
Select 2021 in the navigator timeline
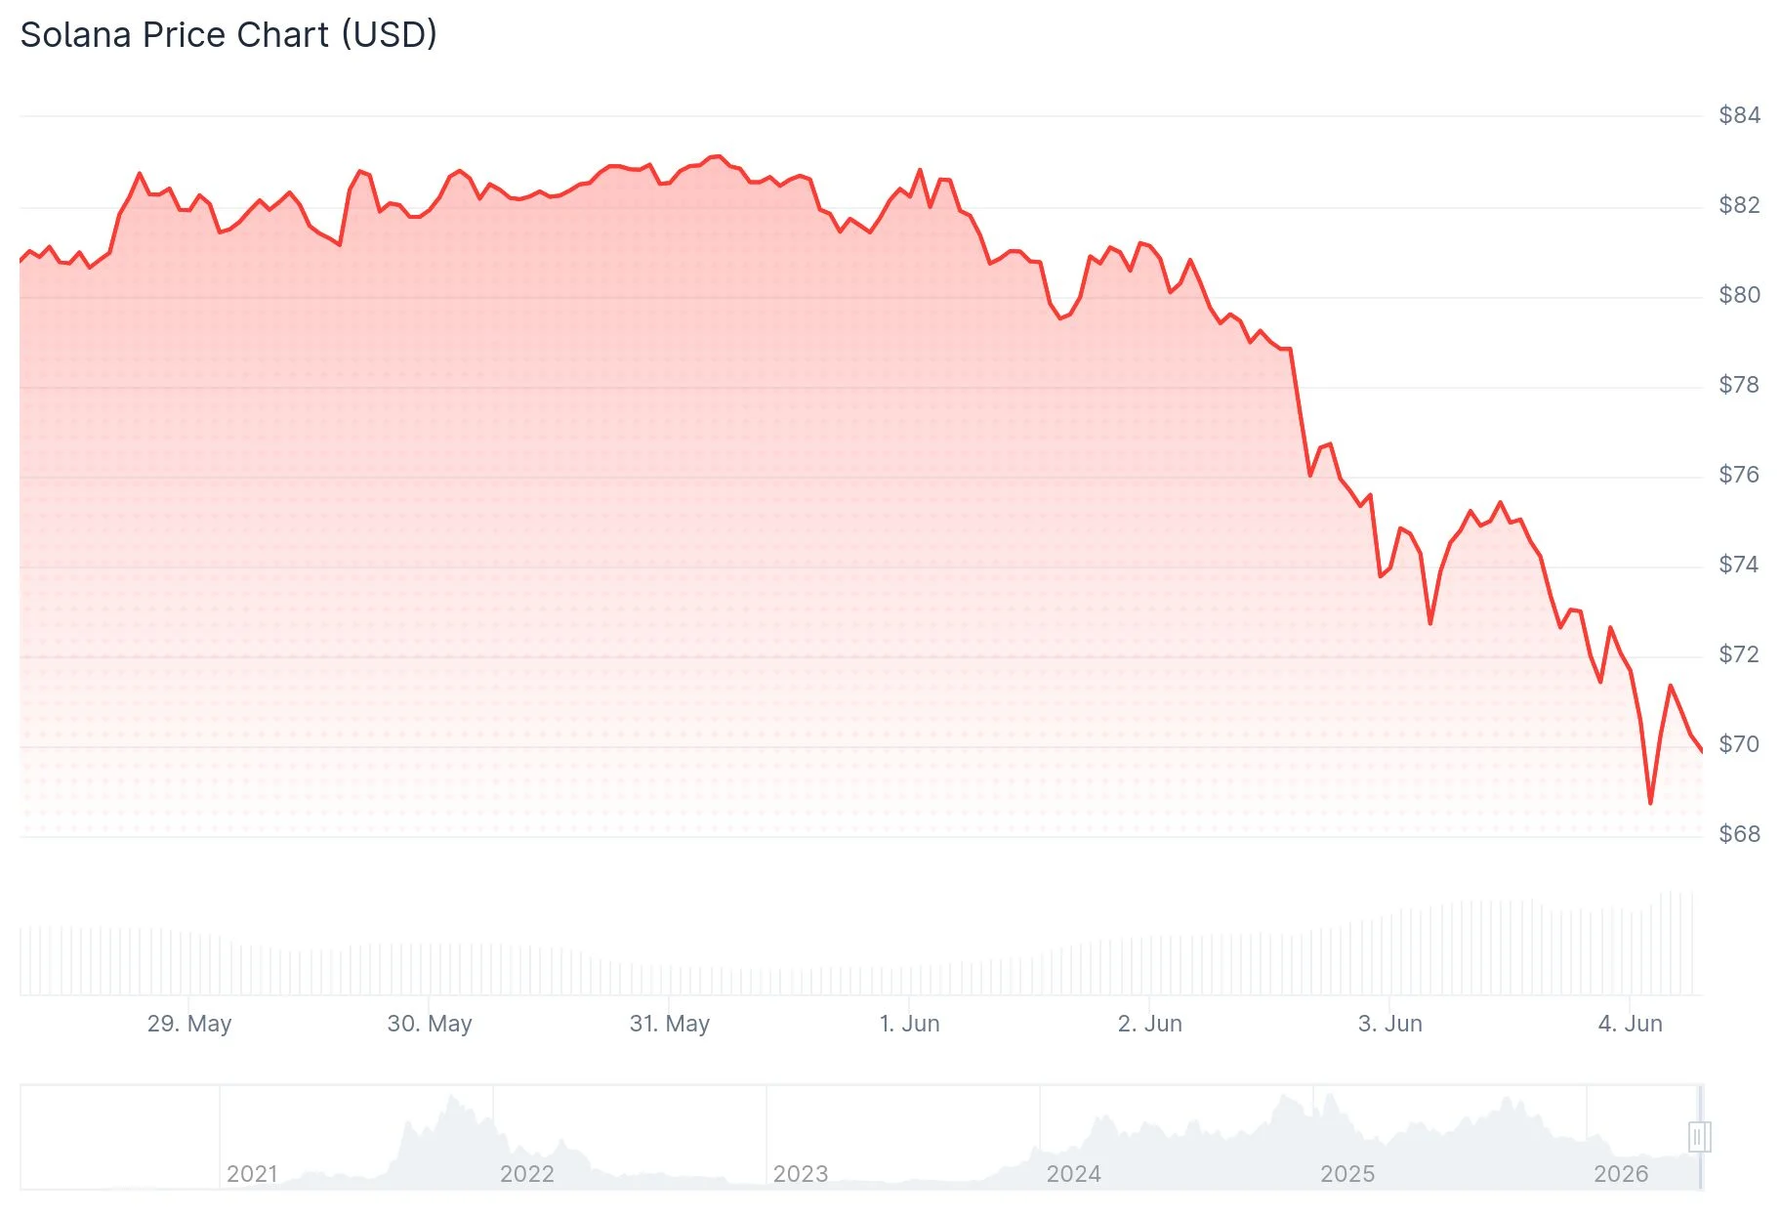coord(252,1174)
